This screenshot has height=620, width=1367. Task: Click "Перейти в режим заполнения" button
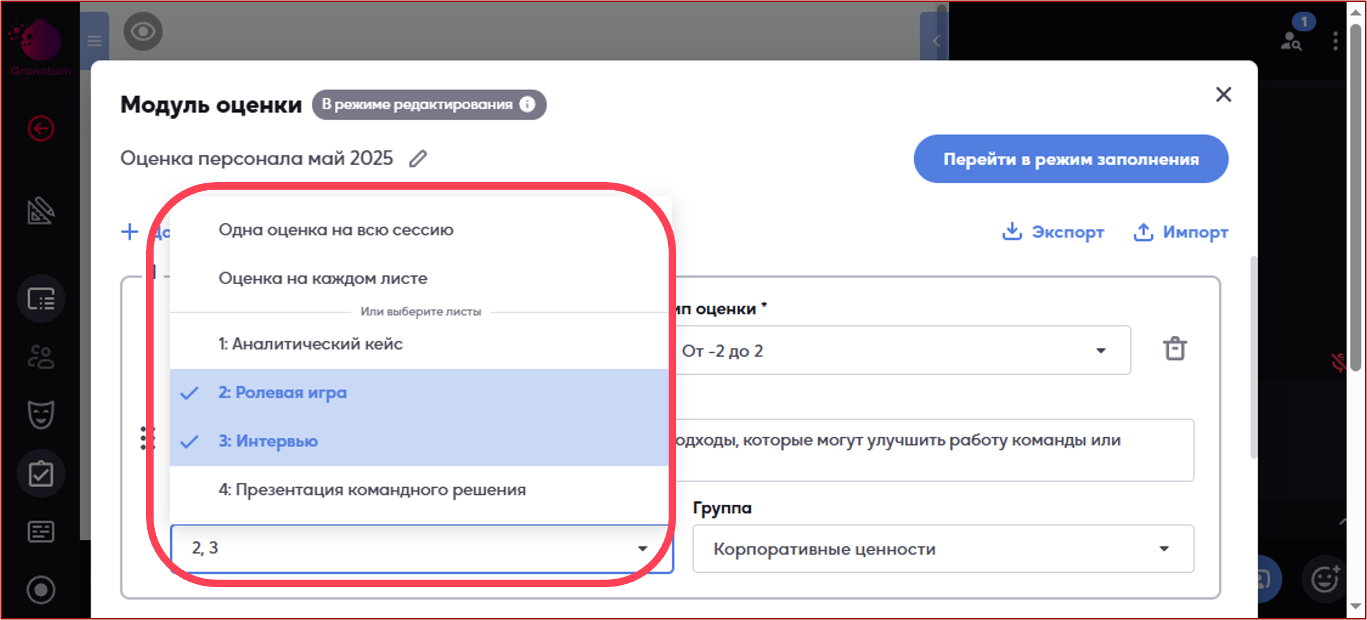click(1070, 159)
